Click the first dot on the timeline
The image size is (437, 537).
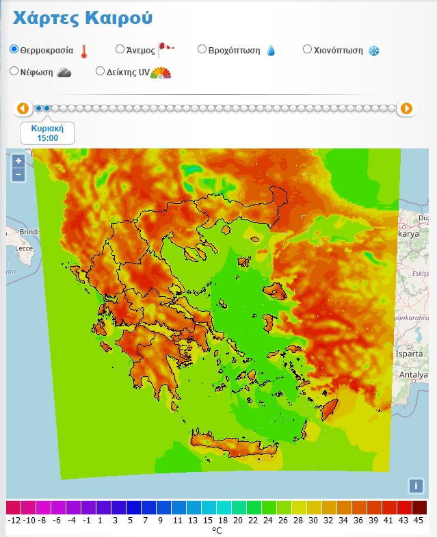[39, 108]
